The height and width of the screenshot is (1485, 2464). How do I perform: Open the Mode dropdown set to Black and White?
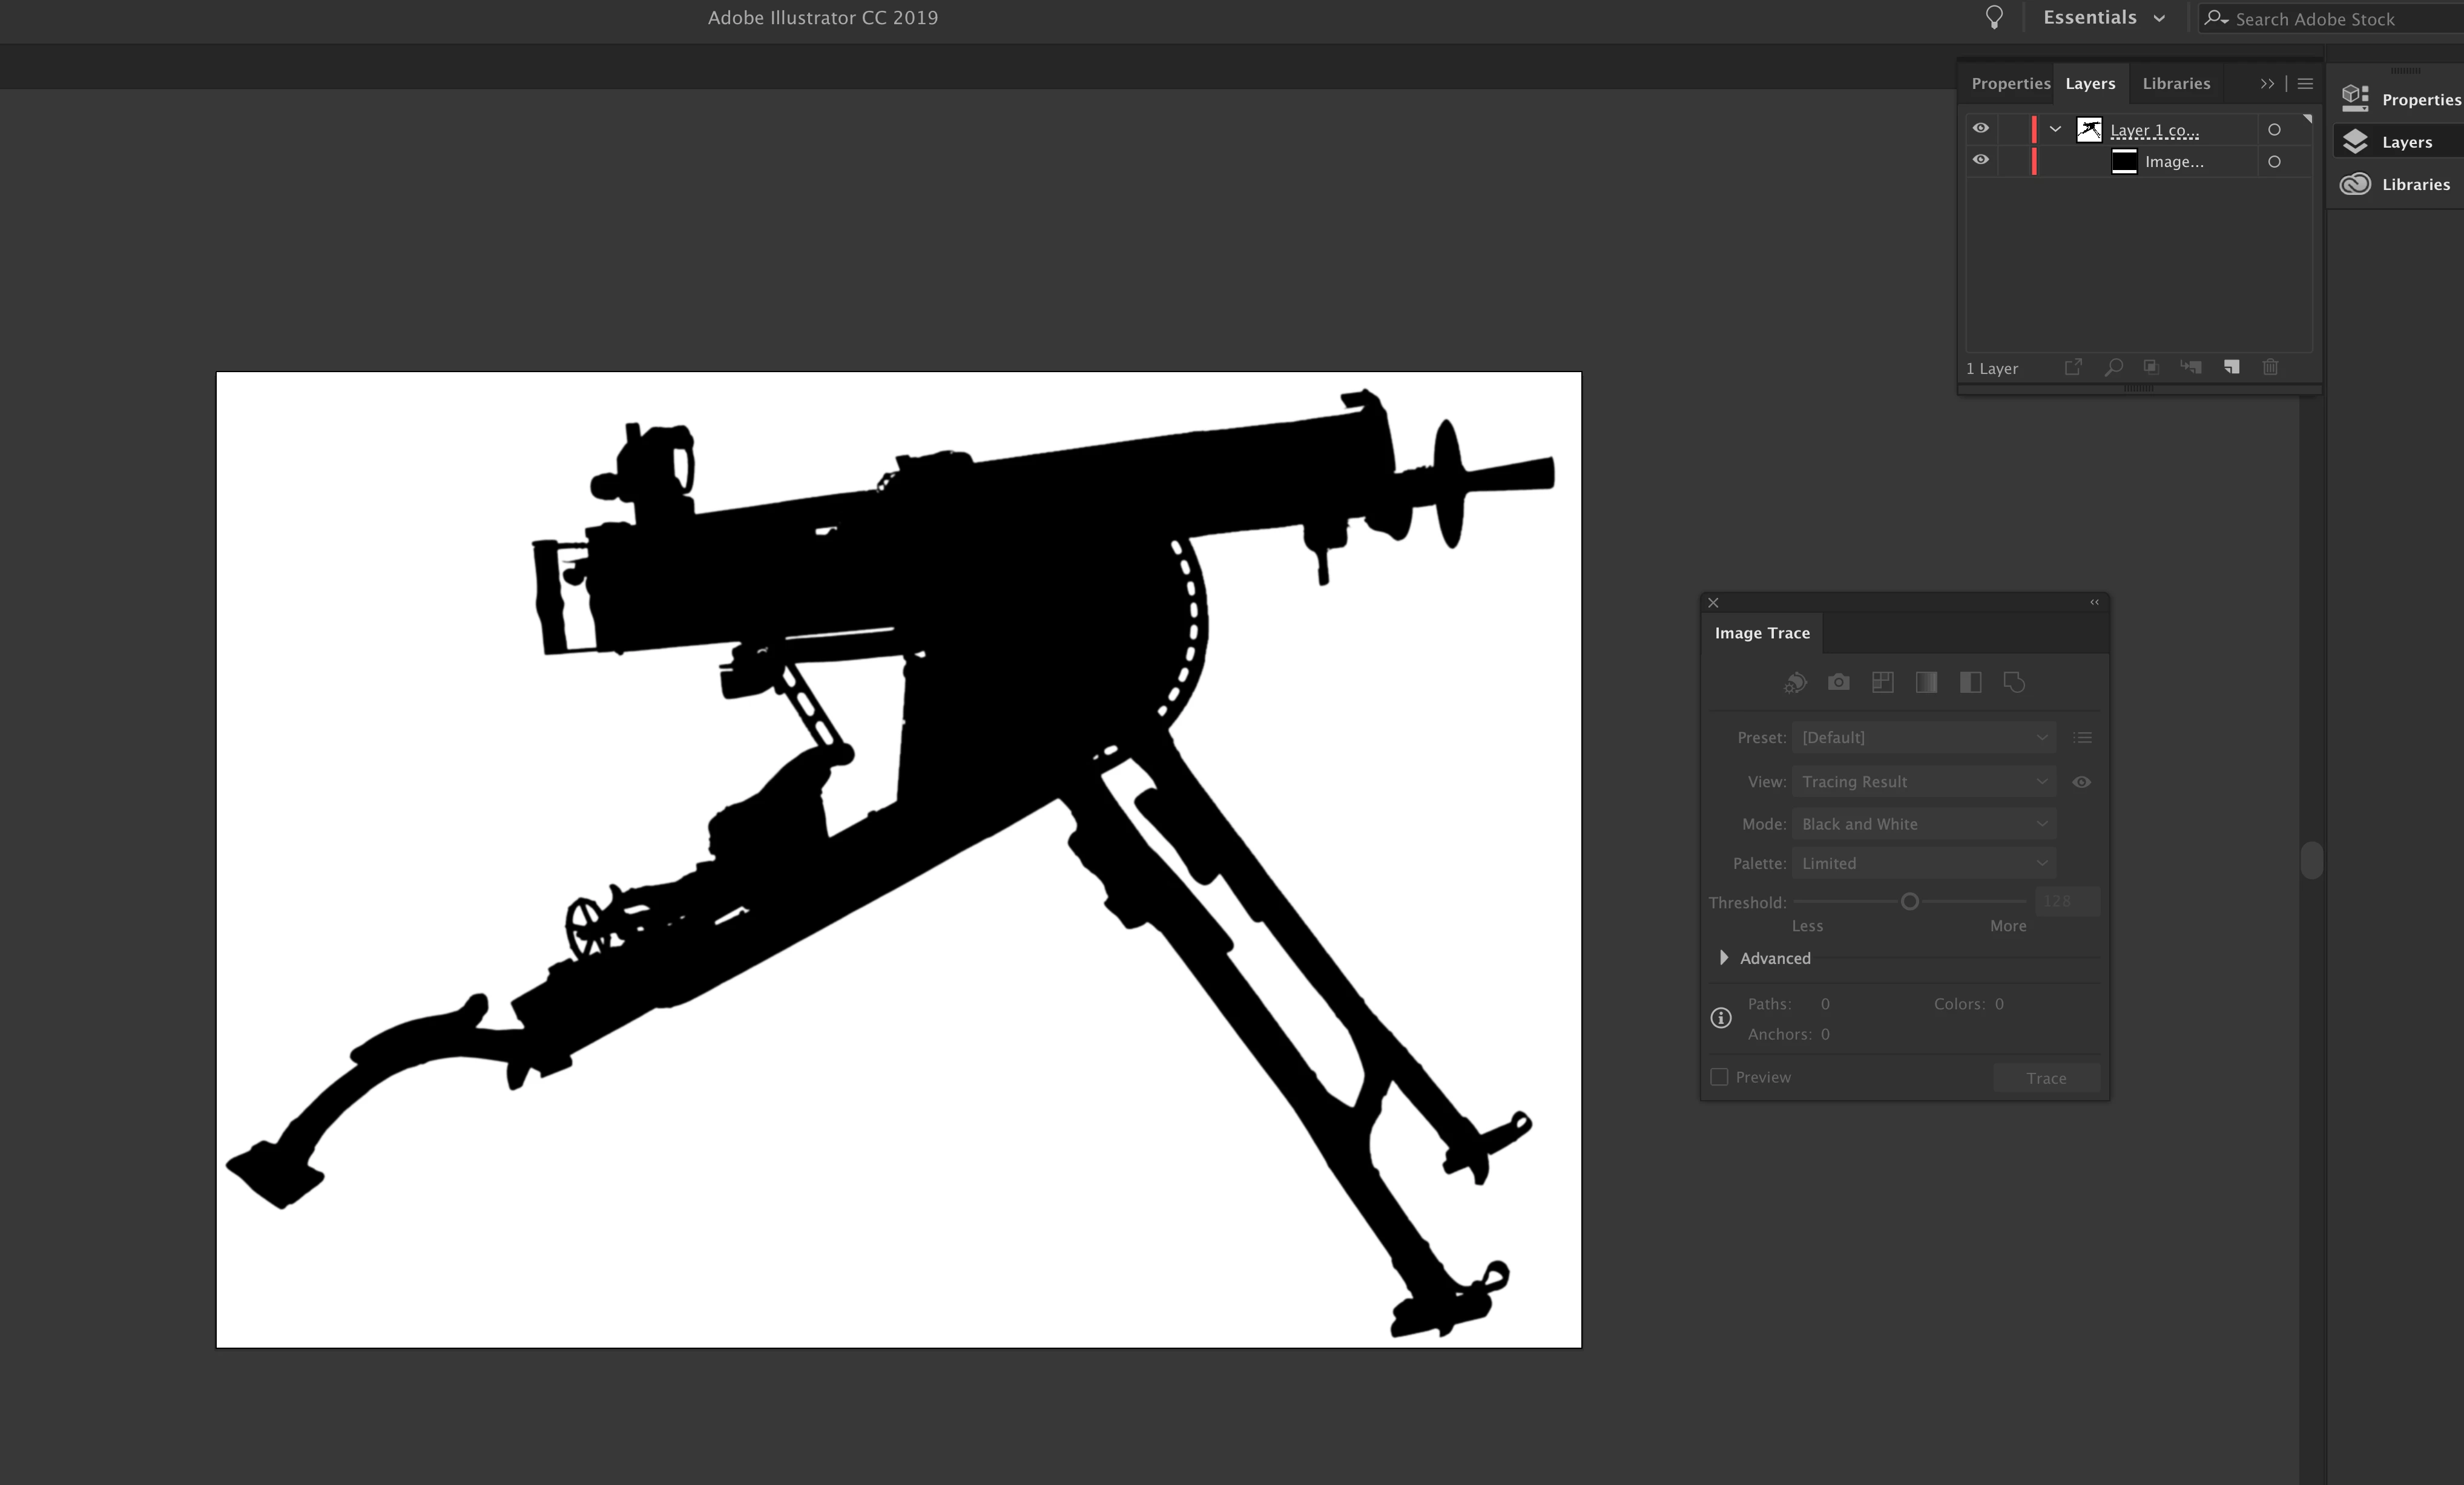pyautogui.click(x=1923, y=824)
